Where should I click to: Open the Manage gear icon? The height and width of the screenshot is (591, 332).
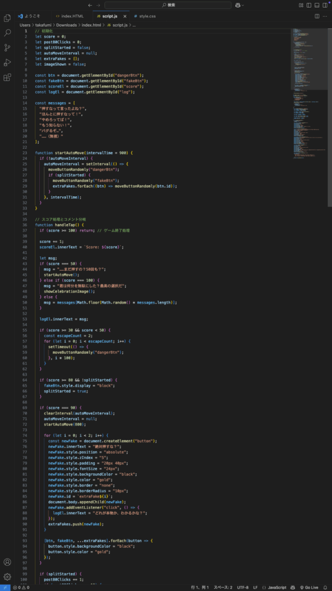pos(7,577)
